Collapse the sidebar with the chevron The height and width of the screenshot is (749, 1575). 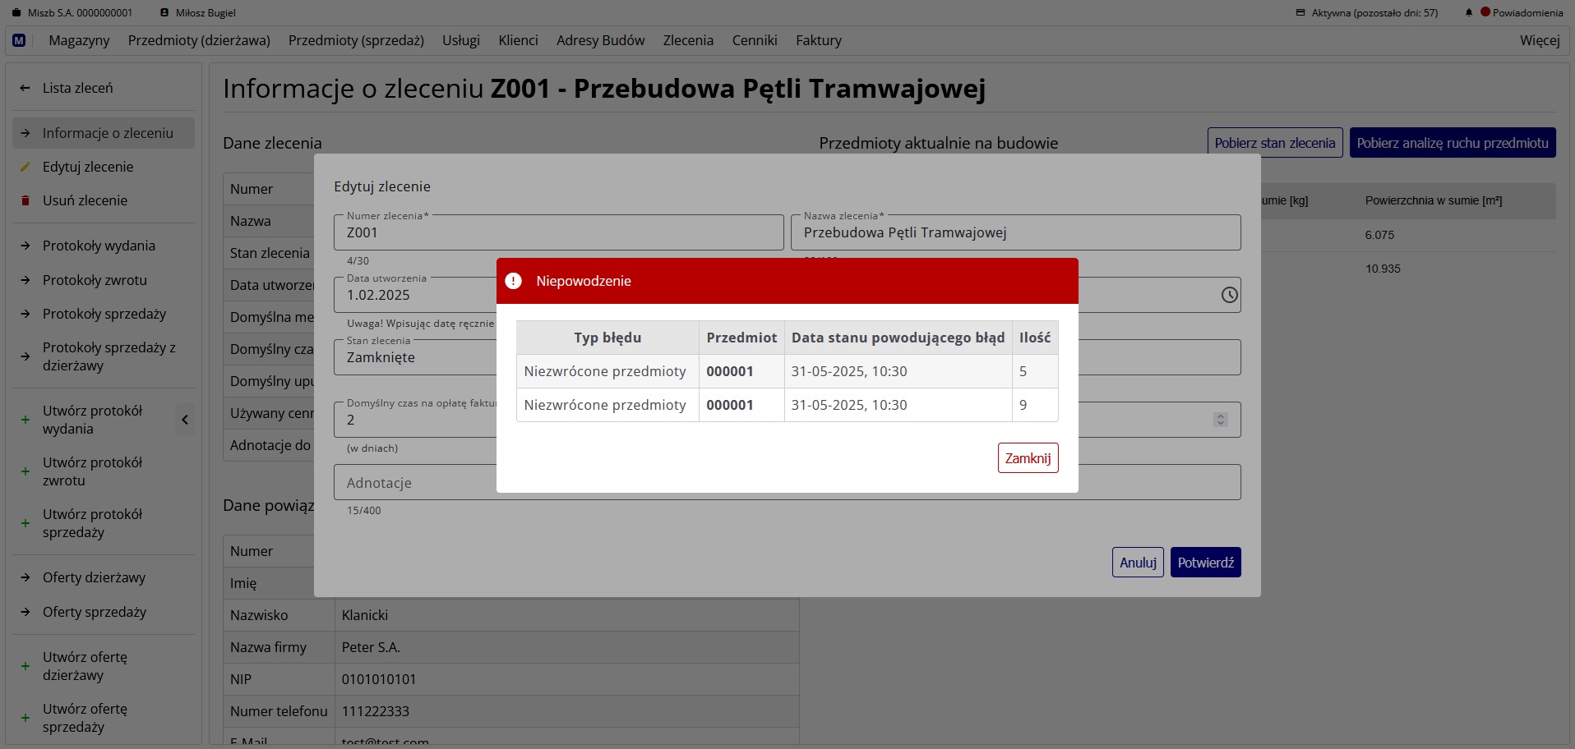coord(185,420)
